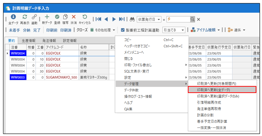Open the 引当てる combo box

point(174,30)
